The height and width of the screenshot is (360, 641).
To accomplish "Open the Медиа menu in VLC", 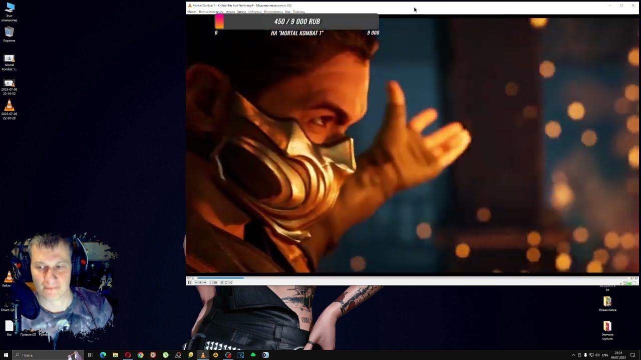I will click(192, 11).
